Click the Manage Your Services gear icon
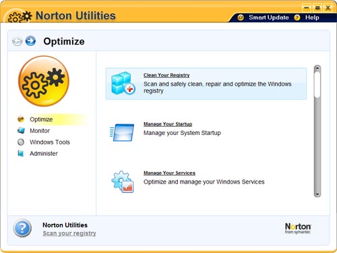The image size is (337, 253). tap(123, 181)
